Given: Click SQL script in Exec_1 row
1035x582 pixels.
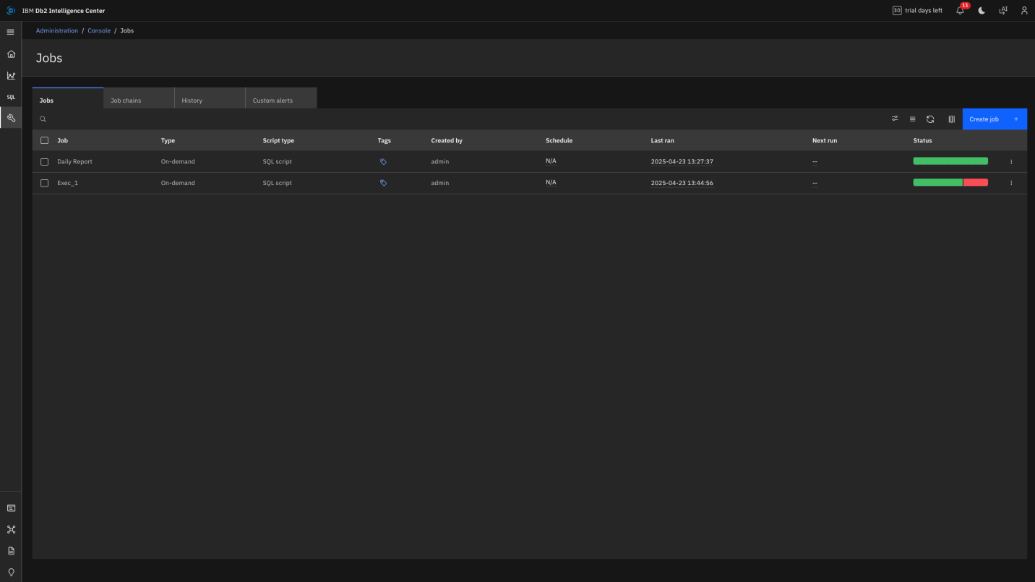Looking at the screenshot, I should point(277,183).
